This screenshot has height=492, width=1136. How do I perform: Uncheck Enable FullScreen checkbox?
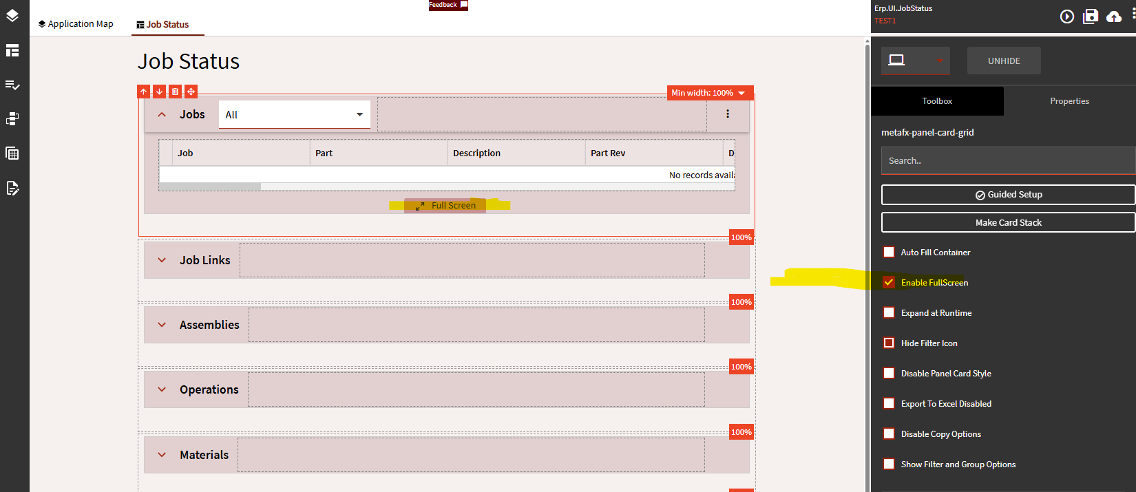(889, 282)
